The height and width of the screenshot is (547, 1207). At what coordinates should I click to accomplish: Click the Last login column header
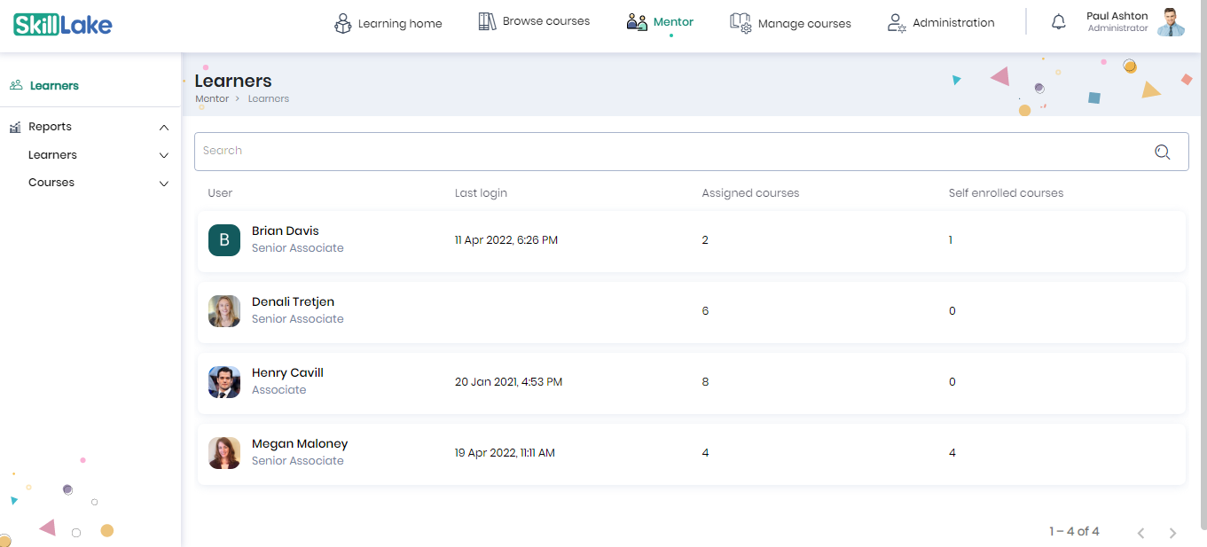(x=481, y=192)
